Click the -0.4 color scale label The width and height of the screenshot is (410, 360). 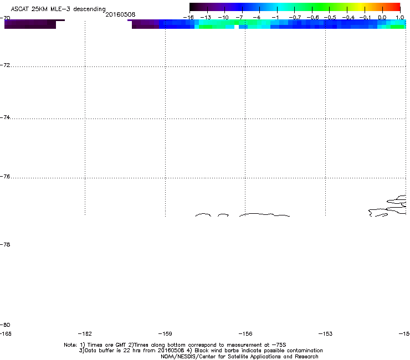[348, 18]
